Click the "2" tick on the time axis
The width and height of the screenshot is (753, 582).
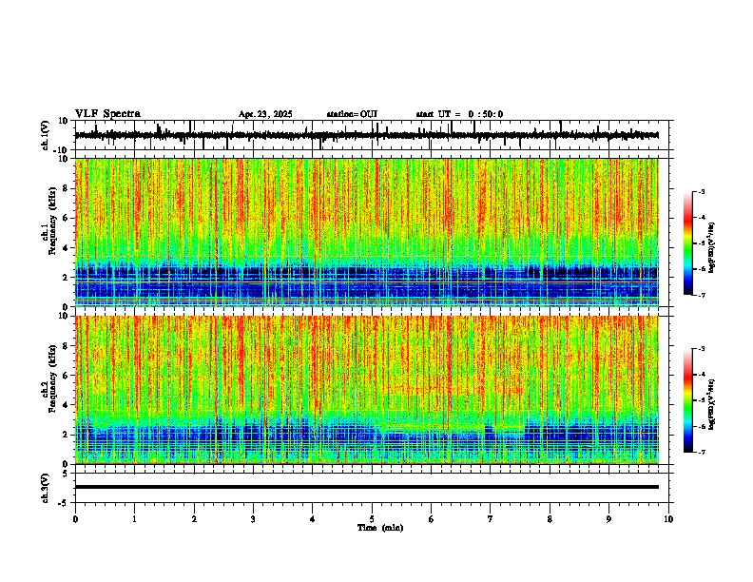pos(194,519)
